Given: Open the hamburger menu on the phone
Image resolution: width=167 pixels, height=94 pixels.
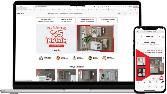Looking at the screenshot, I should [x=137, y=37].
